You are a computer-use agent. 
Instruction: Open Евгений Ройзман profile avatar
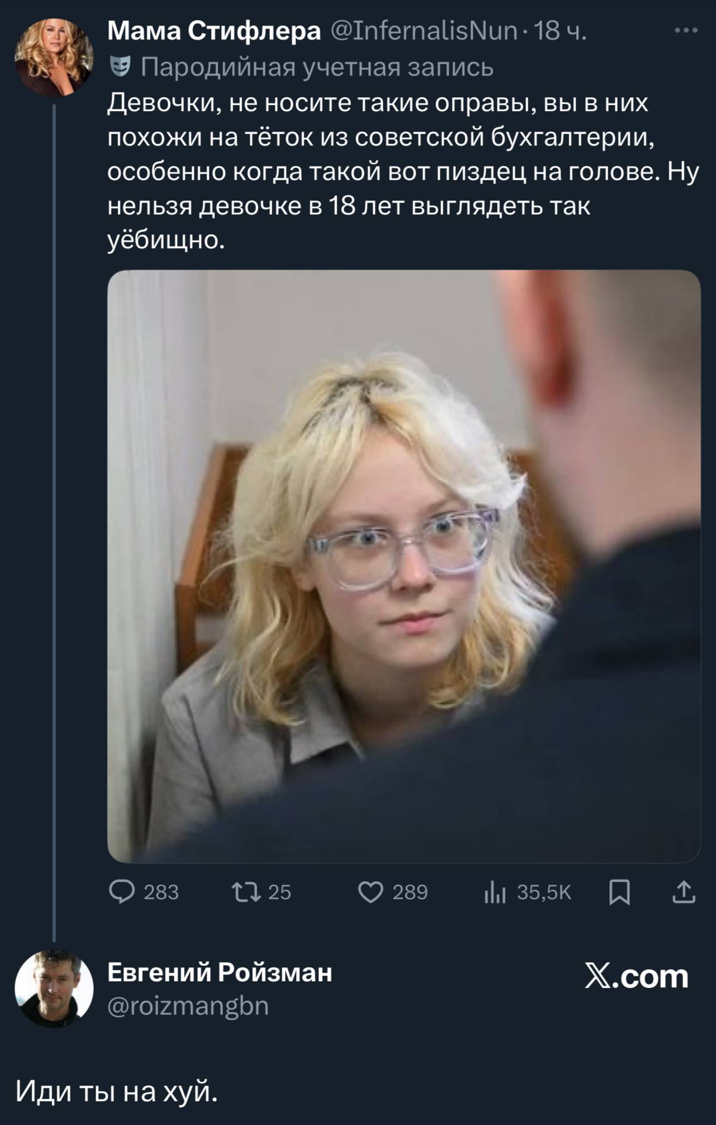tap(54, 988)
